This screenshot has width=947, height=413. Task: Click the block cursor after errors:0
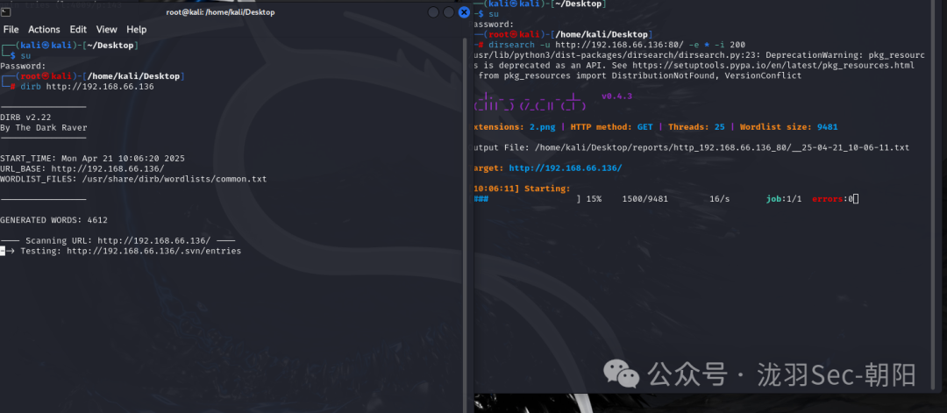point(856,199)
